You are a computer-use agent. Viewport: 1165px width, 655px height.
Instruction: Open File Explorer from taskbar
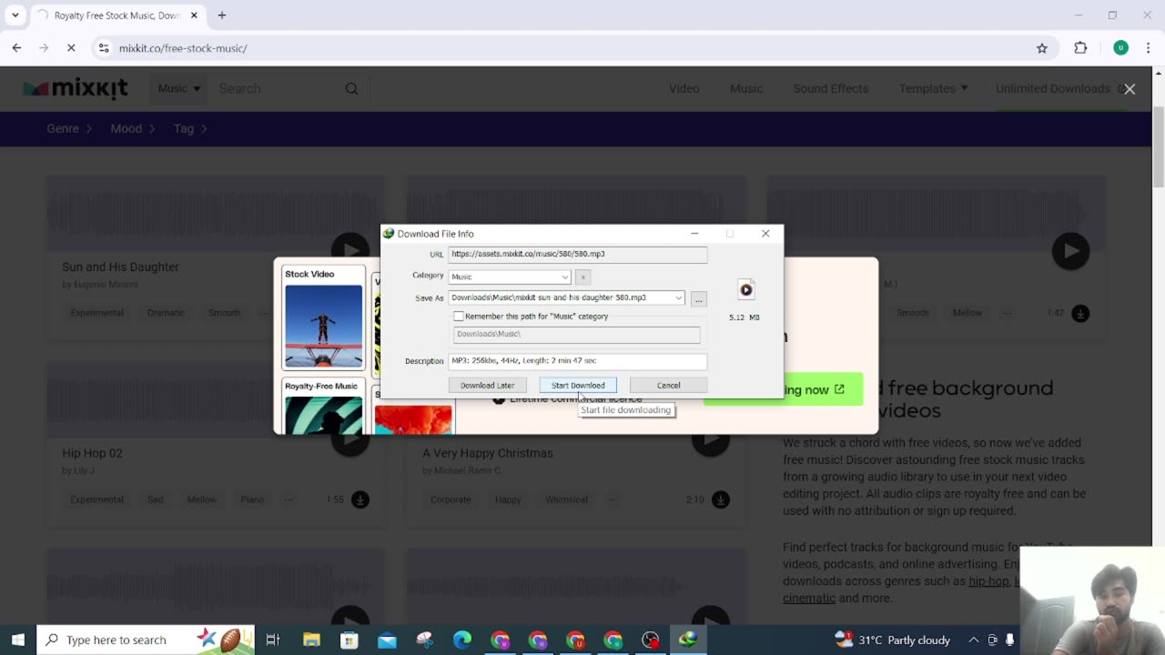coord(311,640)
